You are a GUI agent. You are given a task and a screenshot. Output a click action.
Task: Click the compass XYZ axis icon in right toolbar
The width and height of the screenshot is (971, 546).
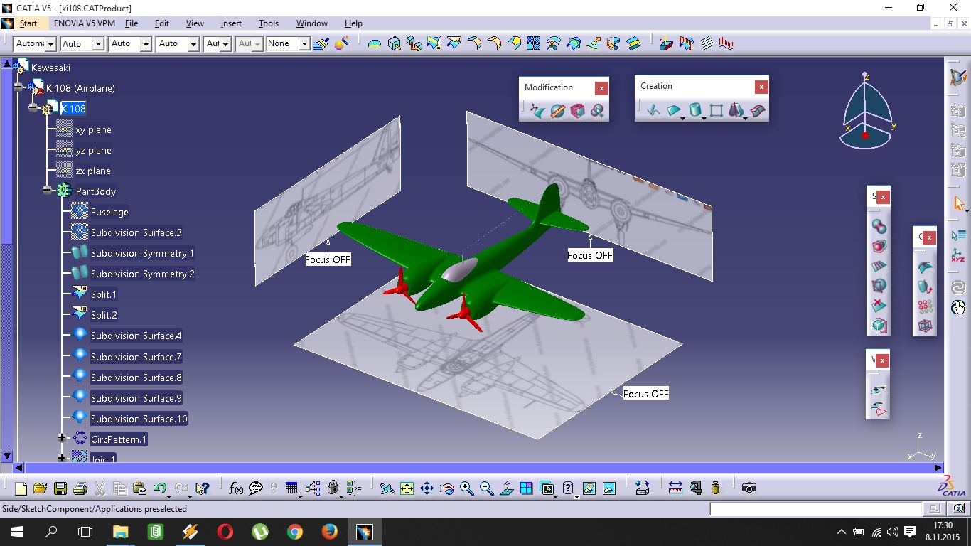point(958,255)
